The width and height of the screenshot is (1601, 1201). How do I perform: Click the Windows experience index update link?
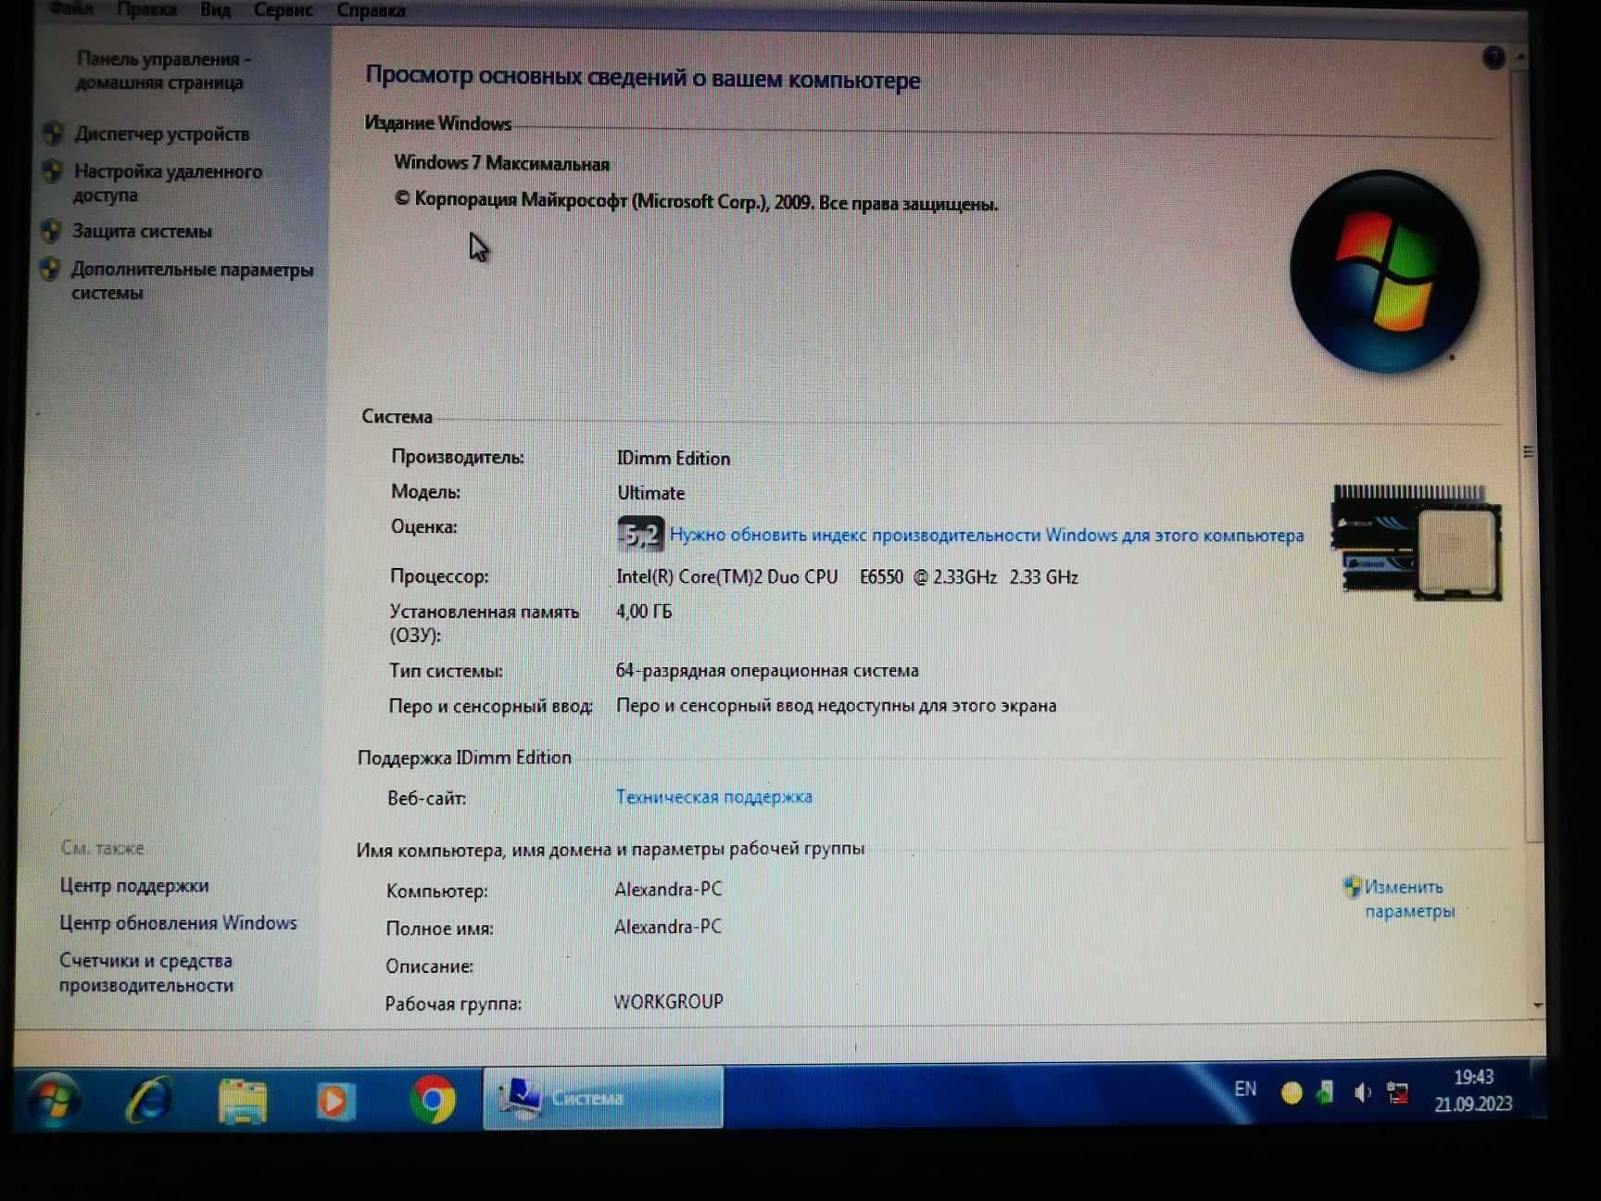click(986, 535)
